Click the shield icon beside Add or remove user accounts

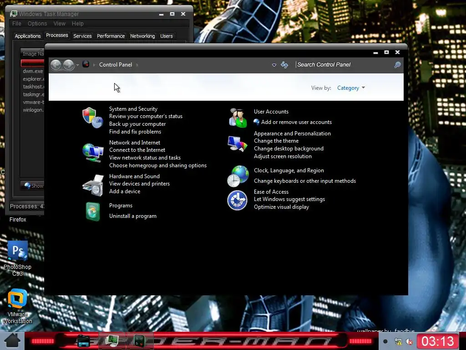[x=257, y=122]
